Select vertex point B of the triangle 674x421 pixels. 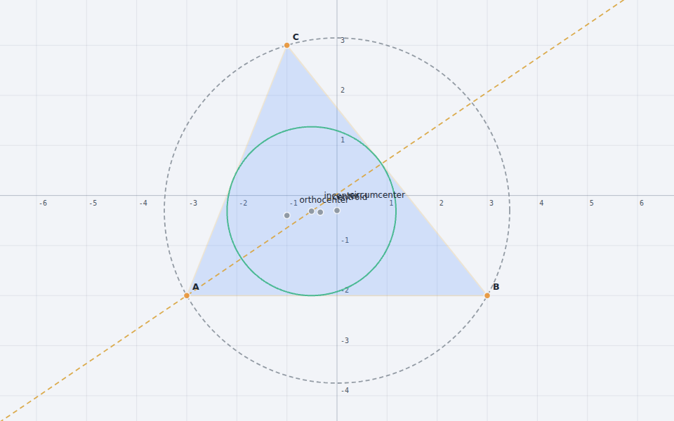pyautogui.click(x=487, y=295)
